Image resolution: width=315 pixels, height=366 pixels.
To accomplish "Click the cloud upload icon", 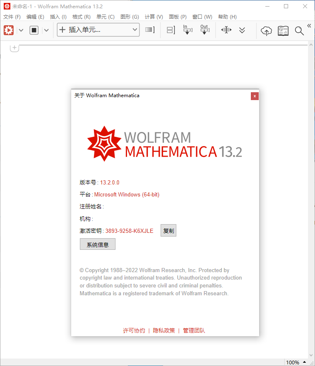I will [266, 31].
